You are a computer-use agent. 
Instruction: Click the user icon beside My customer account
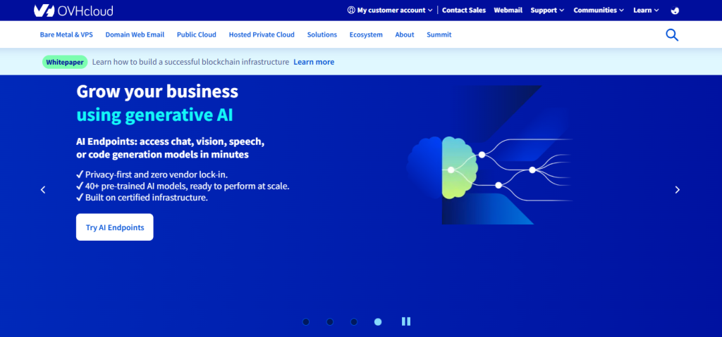click(351, 10)
